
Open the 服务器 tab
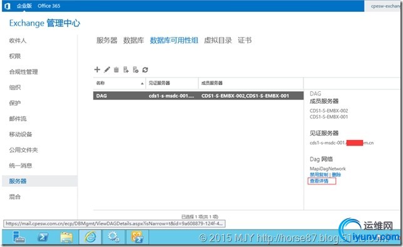(106, 40)
